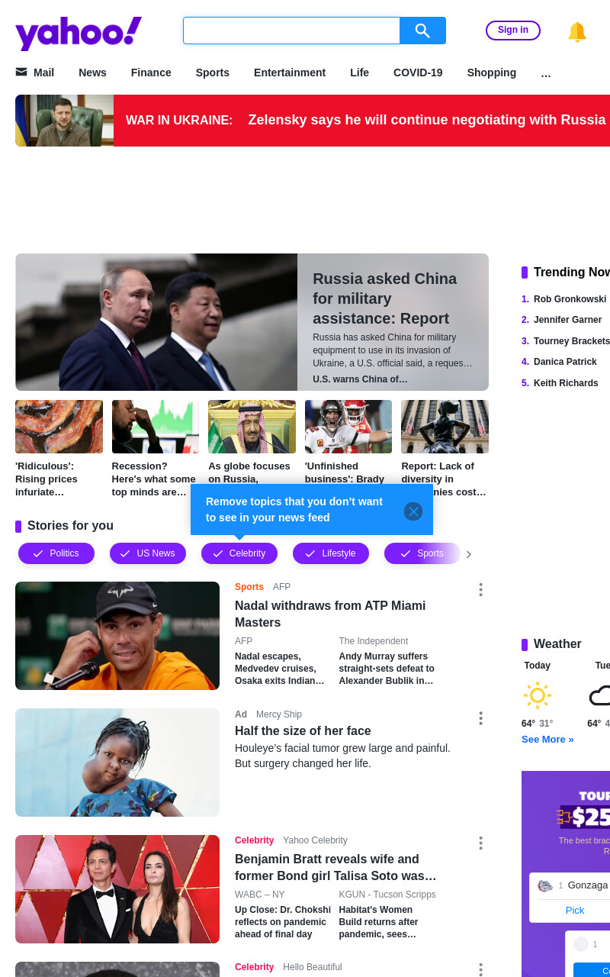Open the Sports navigation tab
610x977 pixels.
point(213,73)
